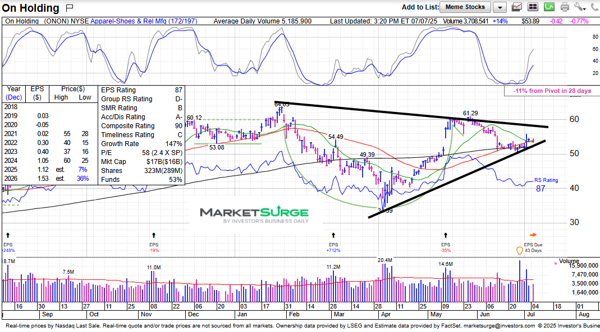Click the lower black ascending trendline
This screenshot has height=332, width=600.
(x=456, y=179)
